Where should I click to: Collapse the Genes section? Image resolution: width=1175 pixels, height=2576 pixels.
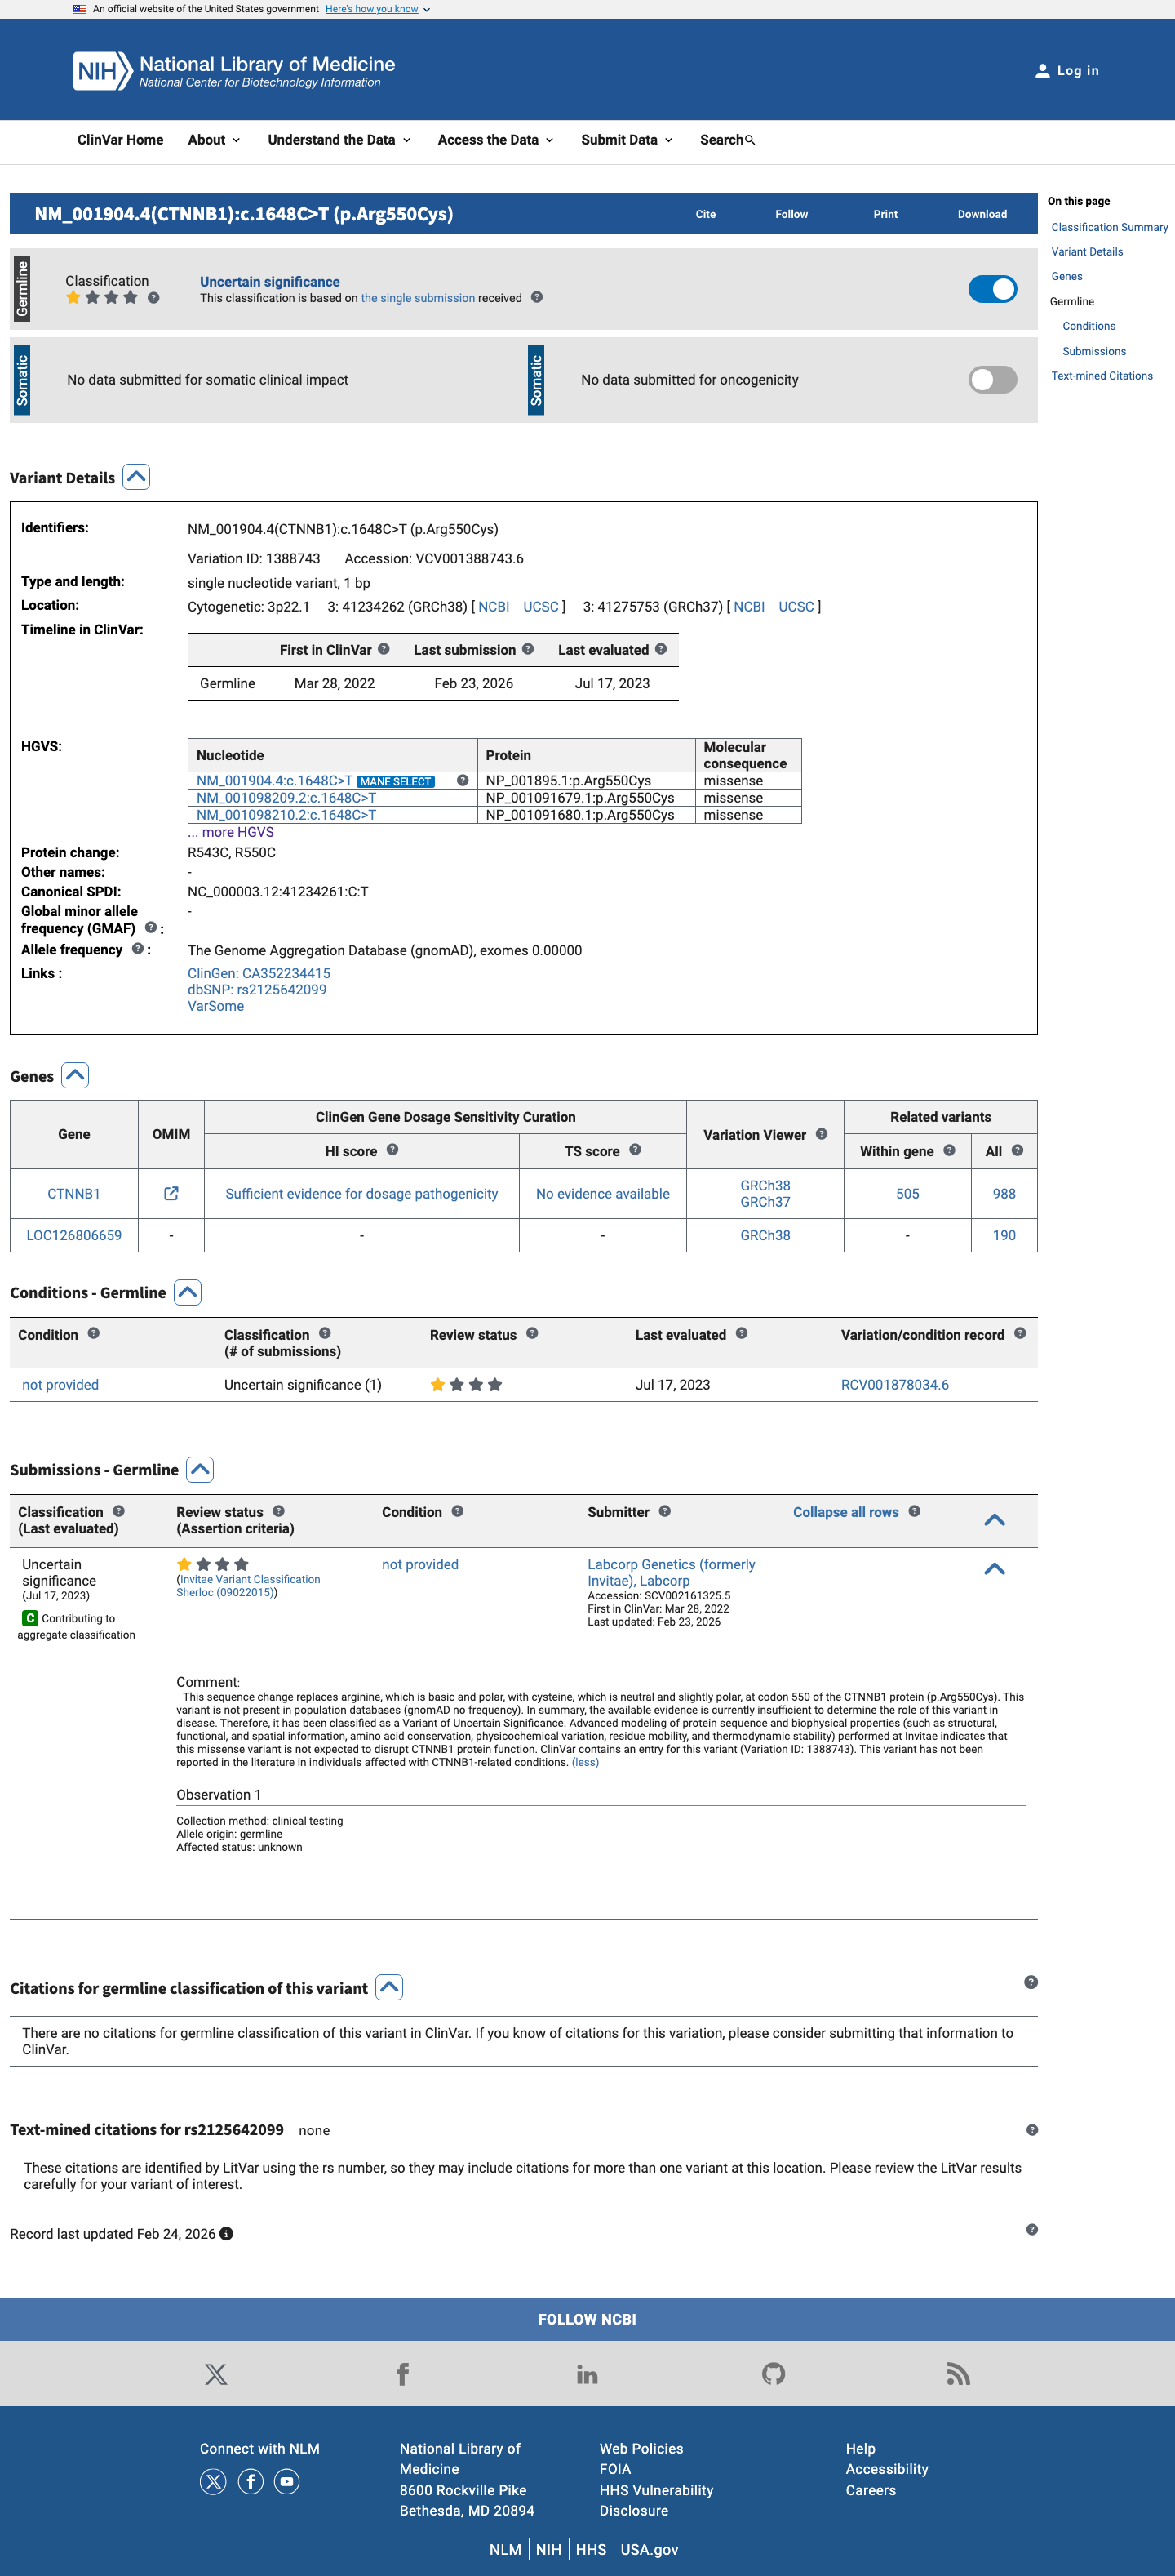[x=75, y=1075]
